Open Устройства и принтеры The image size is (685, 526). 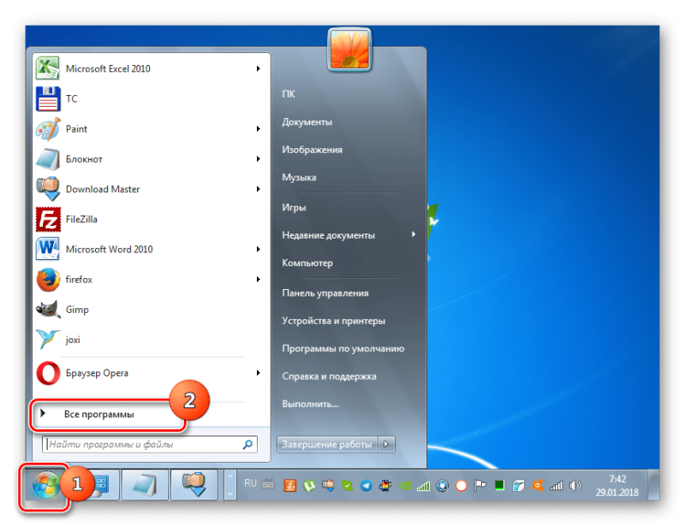click(x=333, y=321)
